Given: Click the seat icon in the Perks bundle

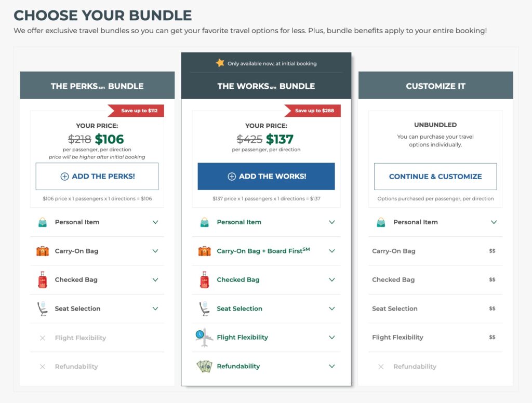Looking at the screenshot, I should 43,308.
